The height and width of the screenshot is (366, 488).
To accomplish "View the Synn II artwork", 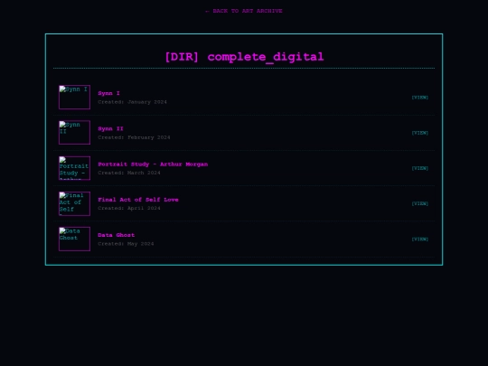I will (420, 133).
